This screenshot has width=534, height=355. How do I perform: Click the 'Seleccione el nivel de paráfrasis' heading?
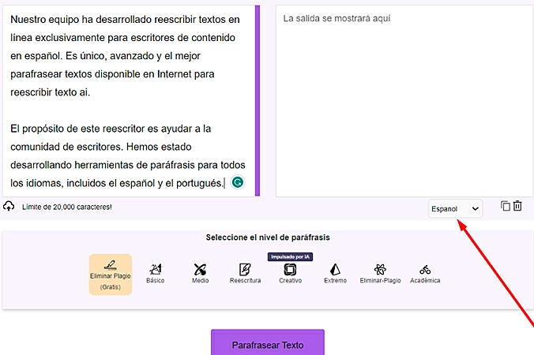point(268,237)
